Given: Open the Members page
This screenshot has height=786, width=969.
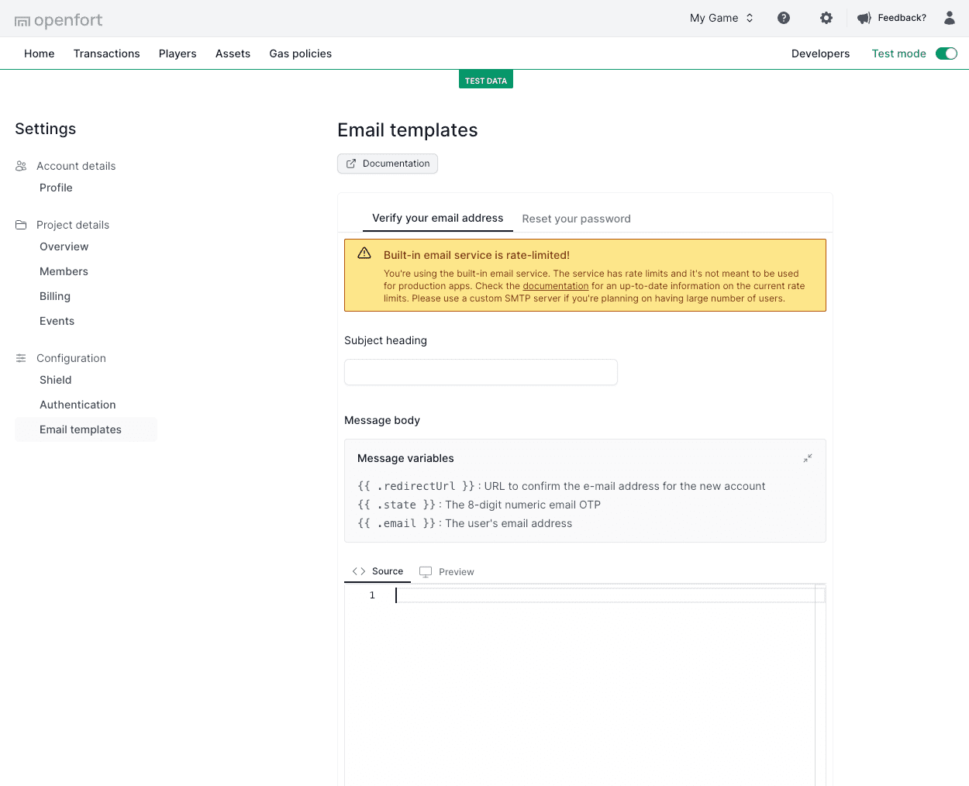Looking at the screenshot, I should 64,271.
